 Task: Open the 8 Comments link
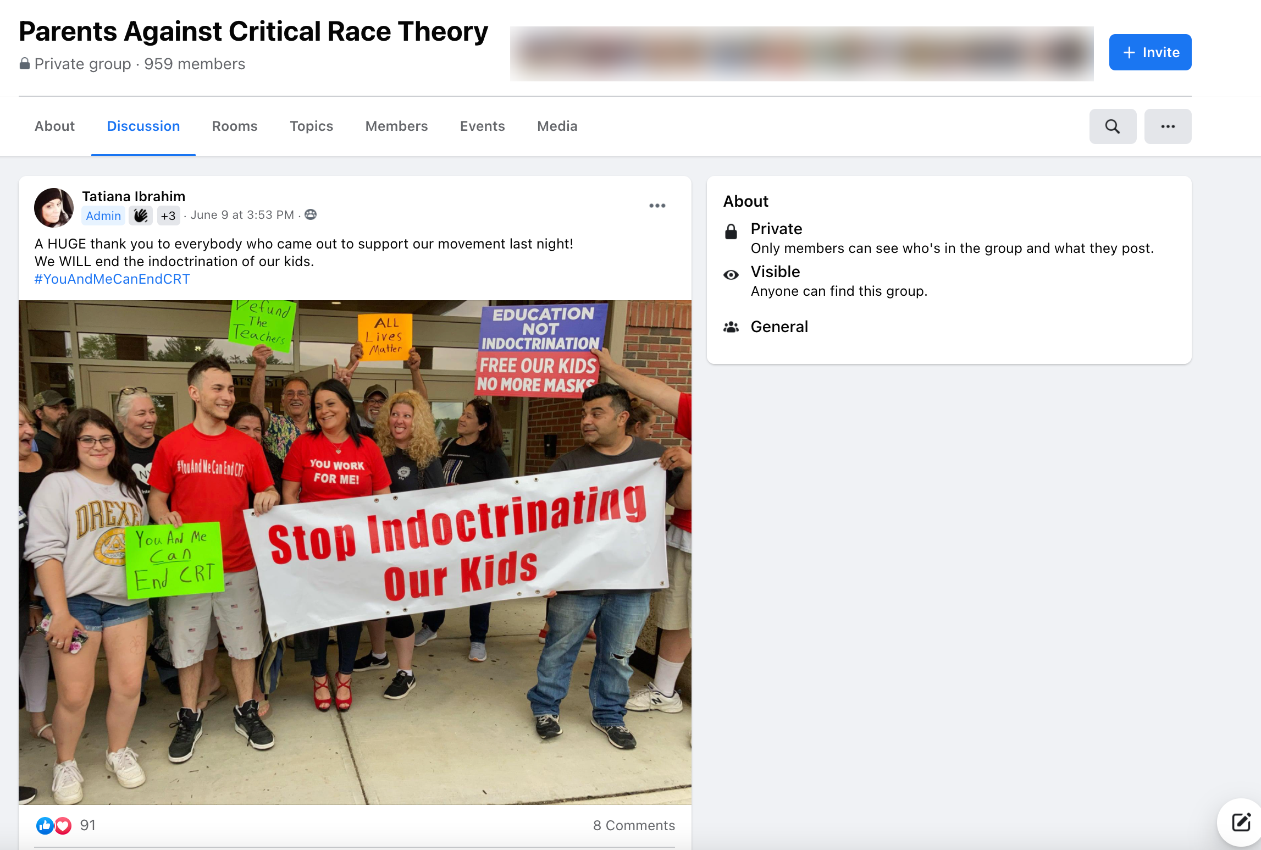[634, 825]
